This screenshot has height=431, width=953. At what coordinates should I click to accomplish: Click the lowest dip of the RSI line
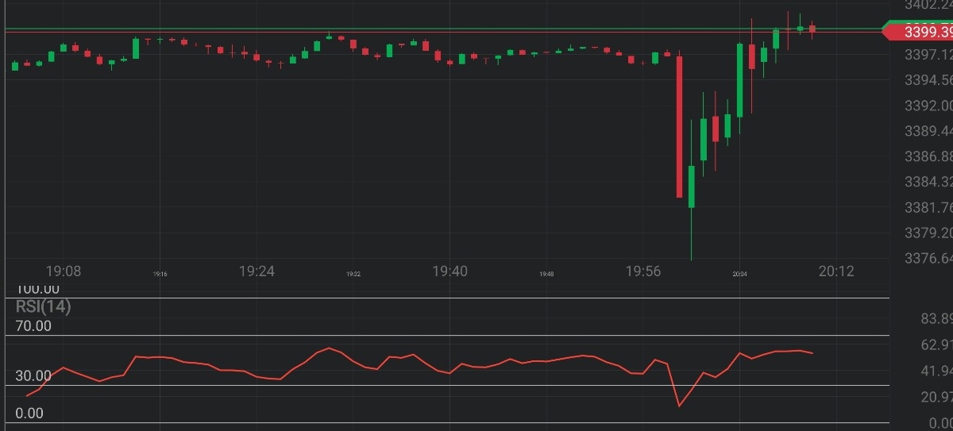coord(680,406)
